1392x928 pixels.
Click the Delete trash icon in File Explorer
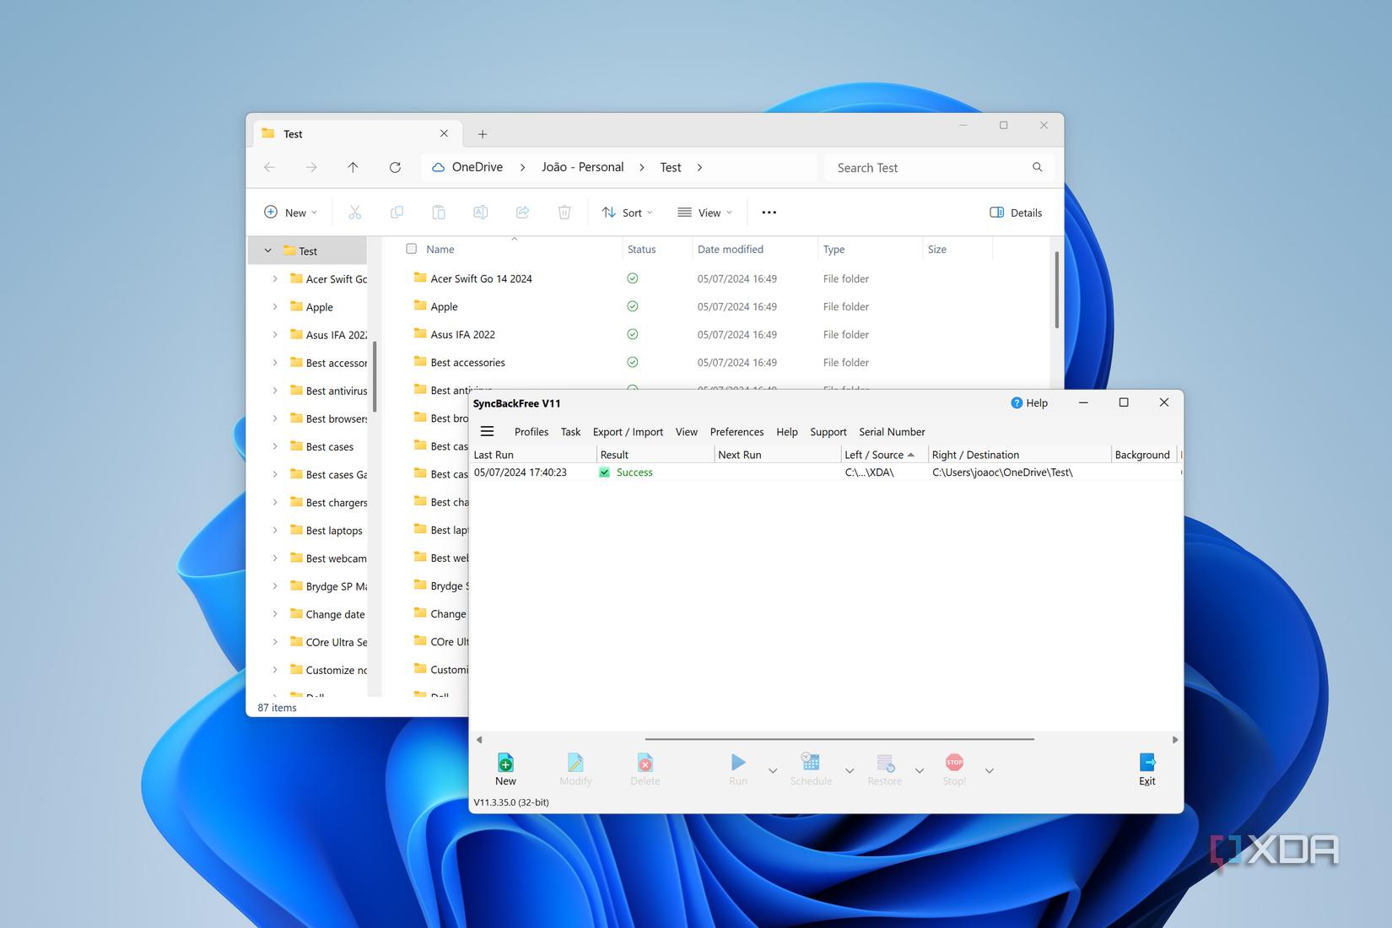click(564, 213)
